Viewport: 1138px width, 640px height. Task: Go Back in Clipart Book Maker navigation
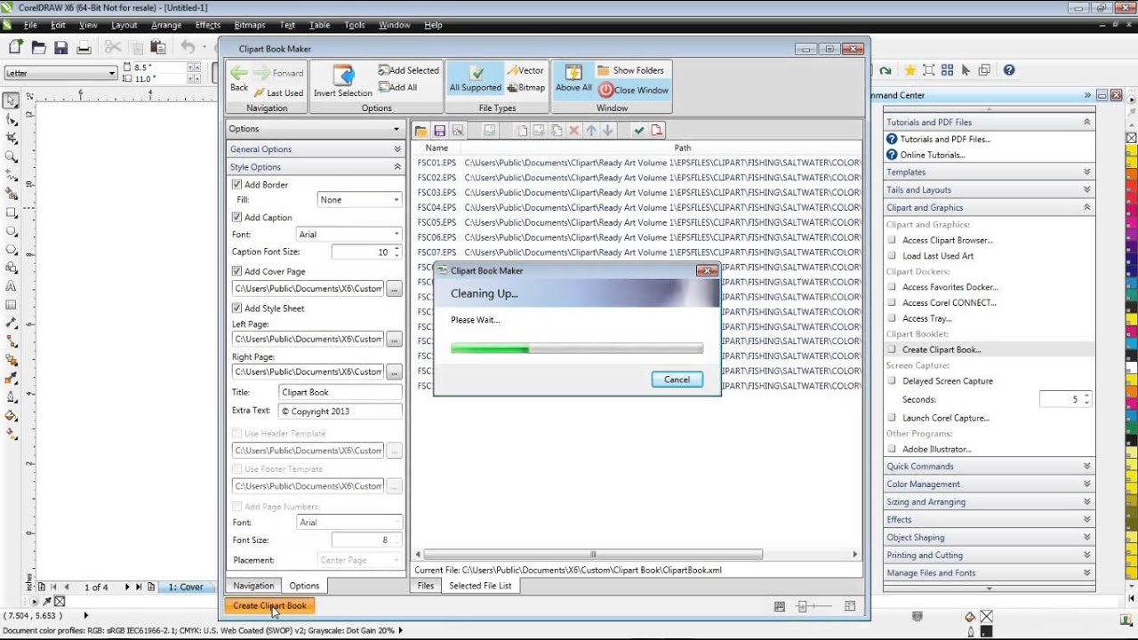239,78
